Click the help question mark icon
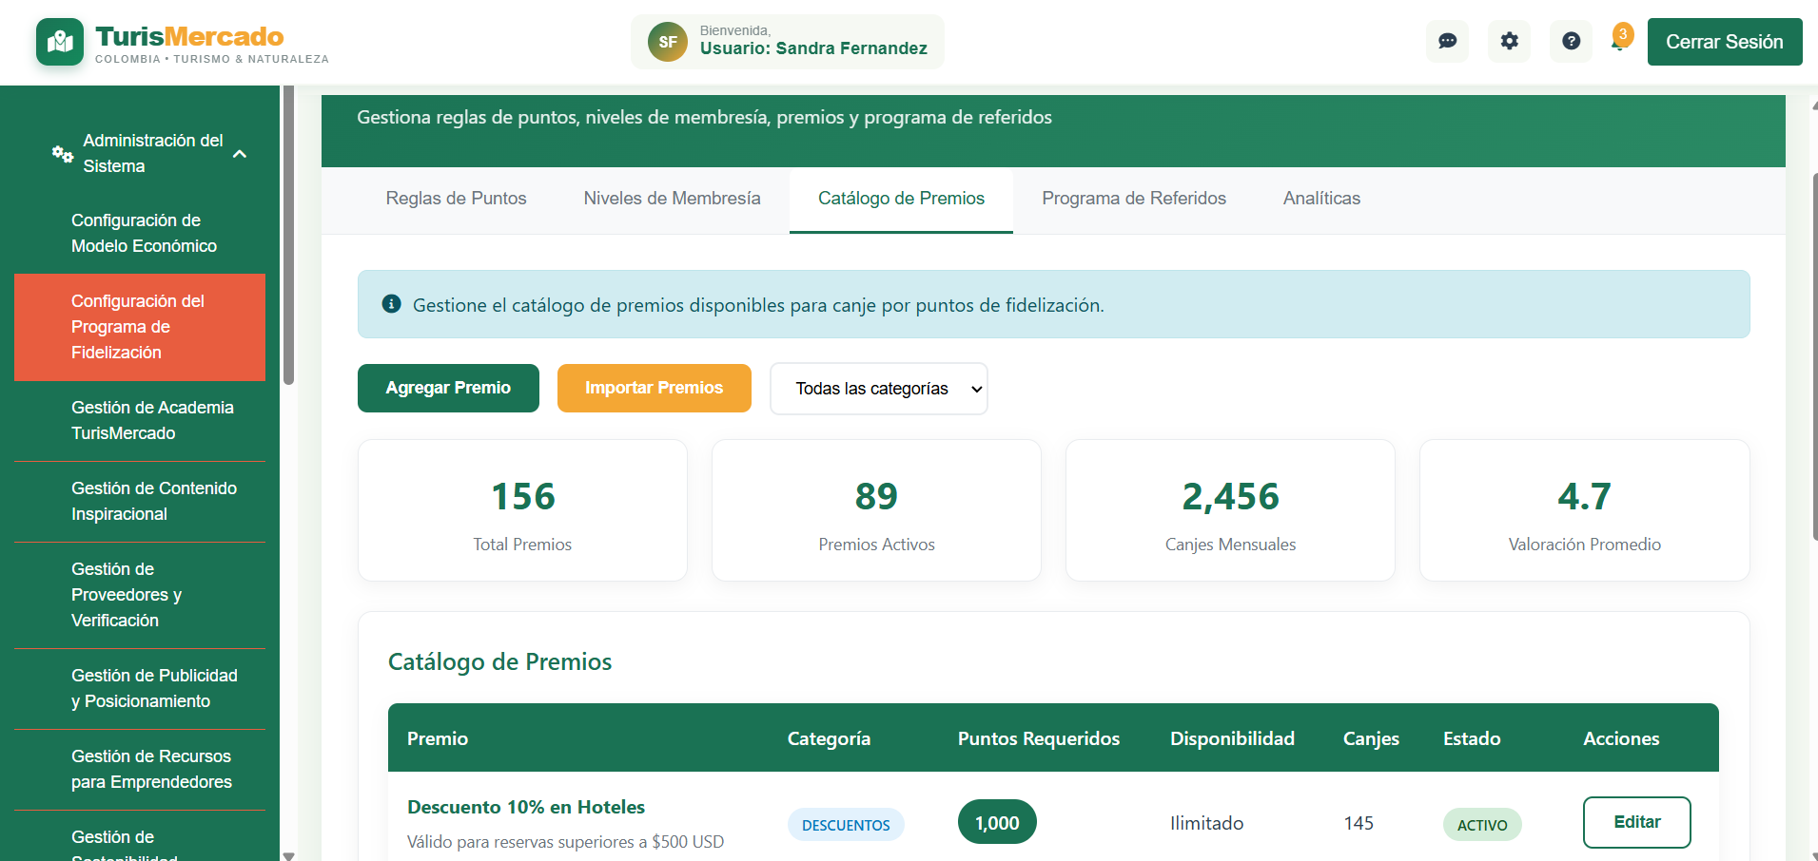Screen dimensions: 1818x861 (x=1571, y=41)
